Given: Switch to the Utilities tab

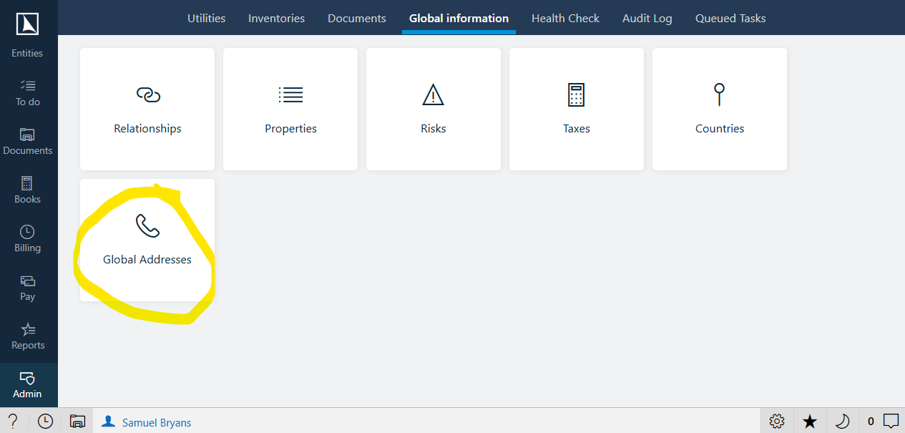Looking at the screenshot, I should click(x=207, y=18).
